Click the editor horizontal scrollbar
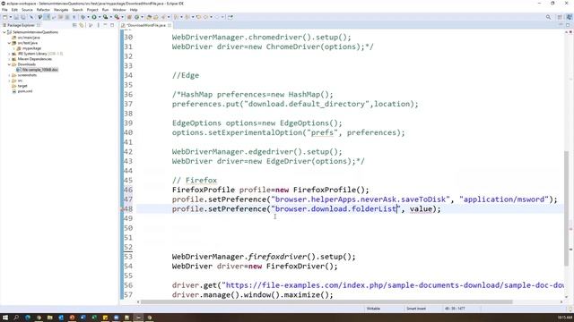This screenshot has width=574, height=322. coord(326,302)
